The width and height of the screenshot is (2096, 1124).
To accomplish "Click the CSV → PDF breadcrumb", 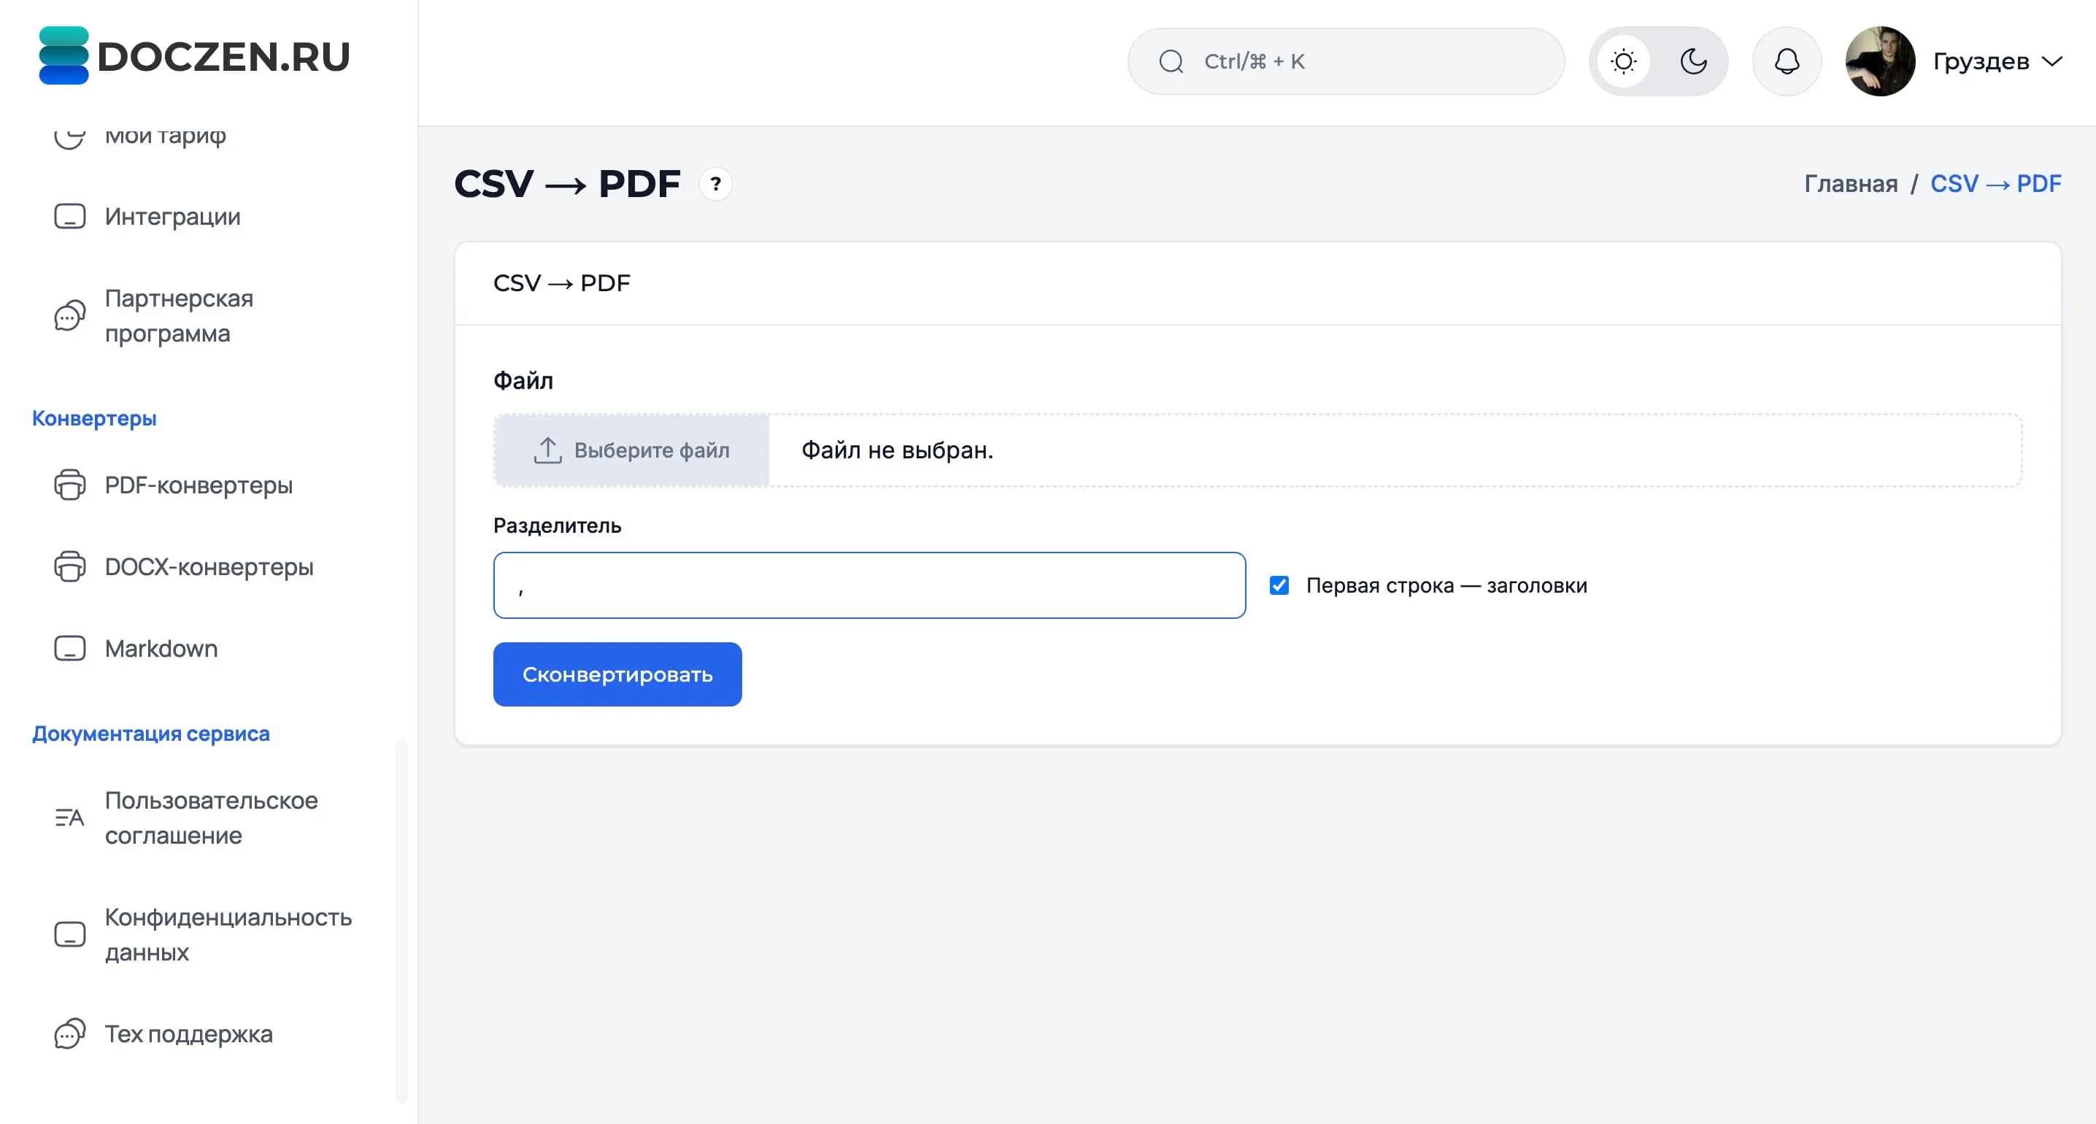I will coord(1996,184).
